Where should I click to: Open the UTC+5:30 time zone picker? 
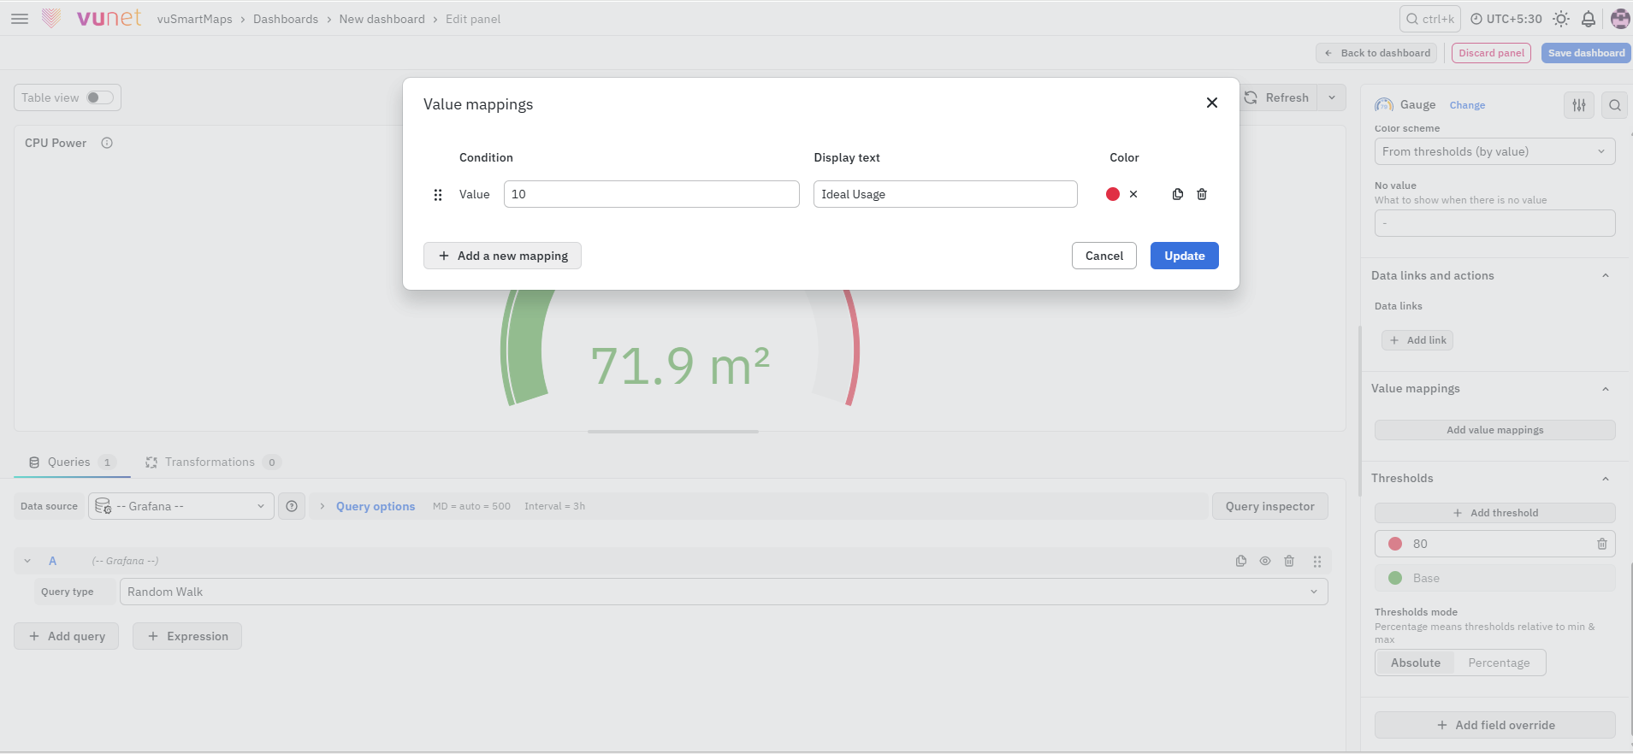pyautogui.click(x=1506, y=19)
